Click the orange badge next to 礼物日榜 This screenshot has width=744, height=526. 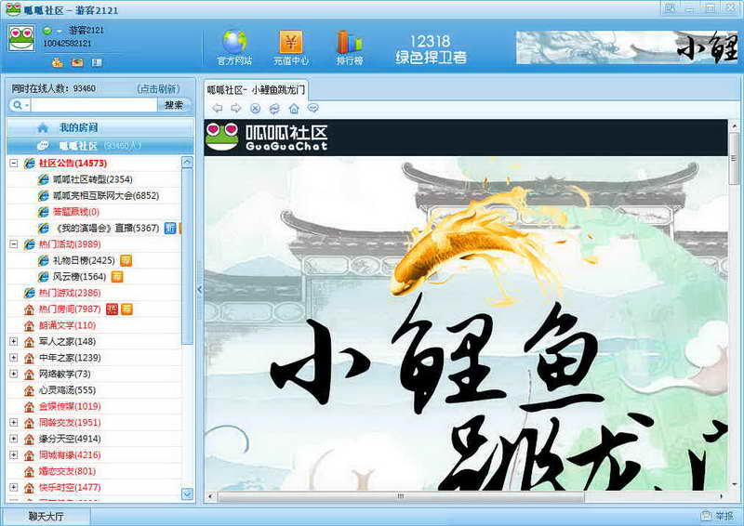click(126, 260)
